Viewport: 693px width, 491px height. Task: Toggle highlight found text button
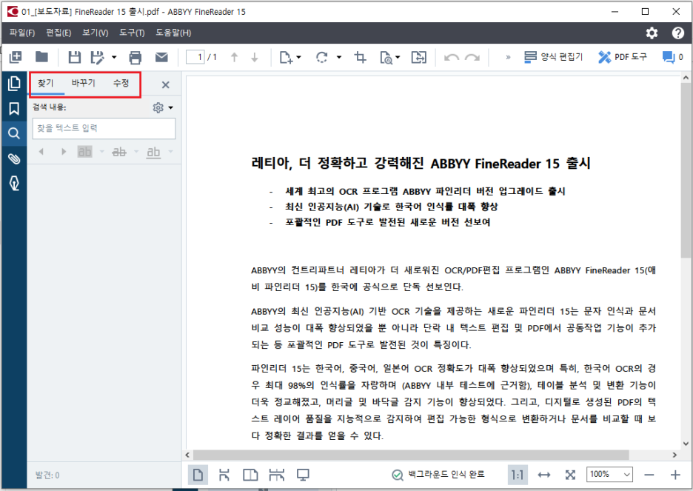84,152
